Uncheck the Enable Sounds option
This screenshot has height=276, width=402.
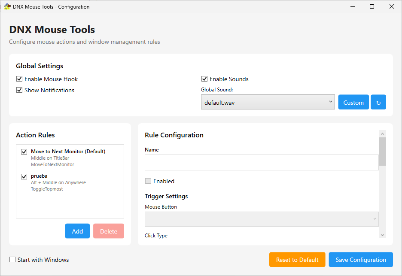204,79
